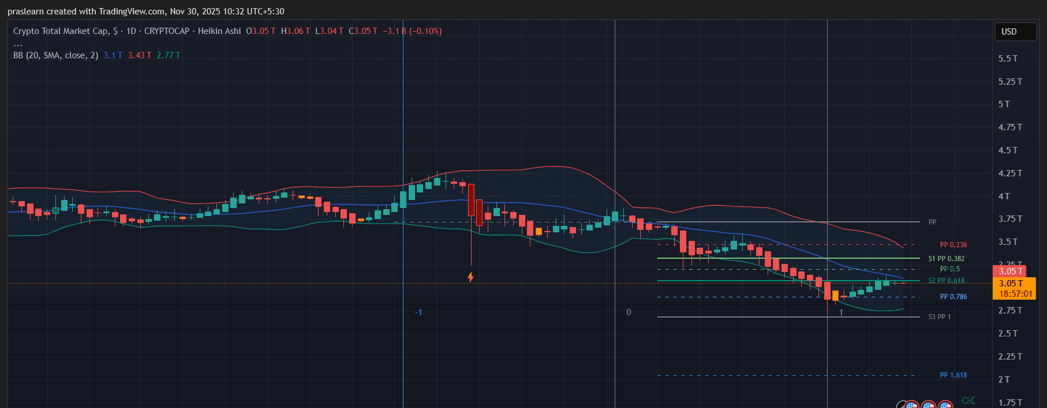Click the gray 0 time zone marker
Screen dimensions: 1047x408
coord(629,312)
